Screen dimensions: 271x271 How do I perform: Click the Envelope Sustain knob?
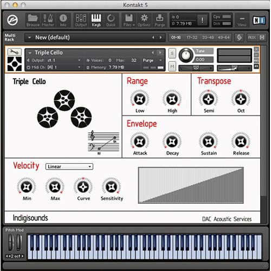point(209,141)
